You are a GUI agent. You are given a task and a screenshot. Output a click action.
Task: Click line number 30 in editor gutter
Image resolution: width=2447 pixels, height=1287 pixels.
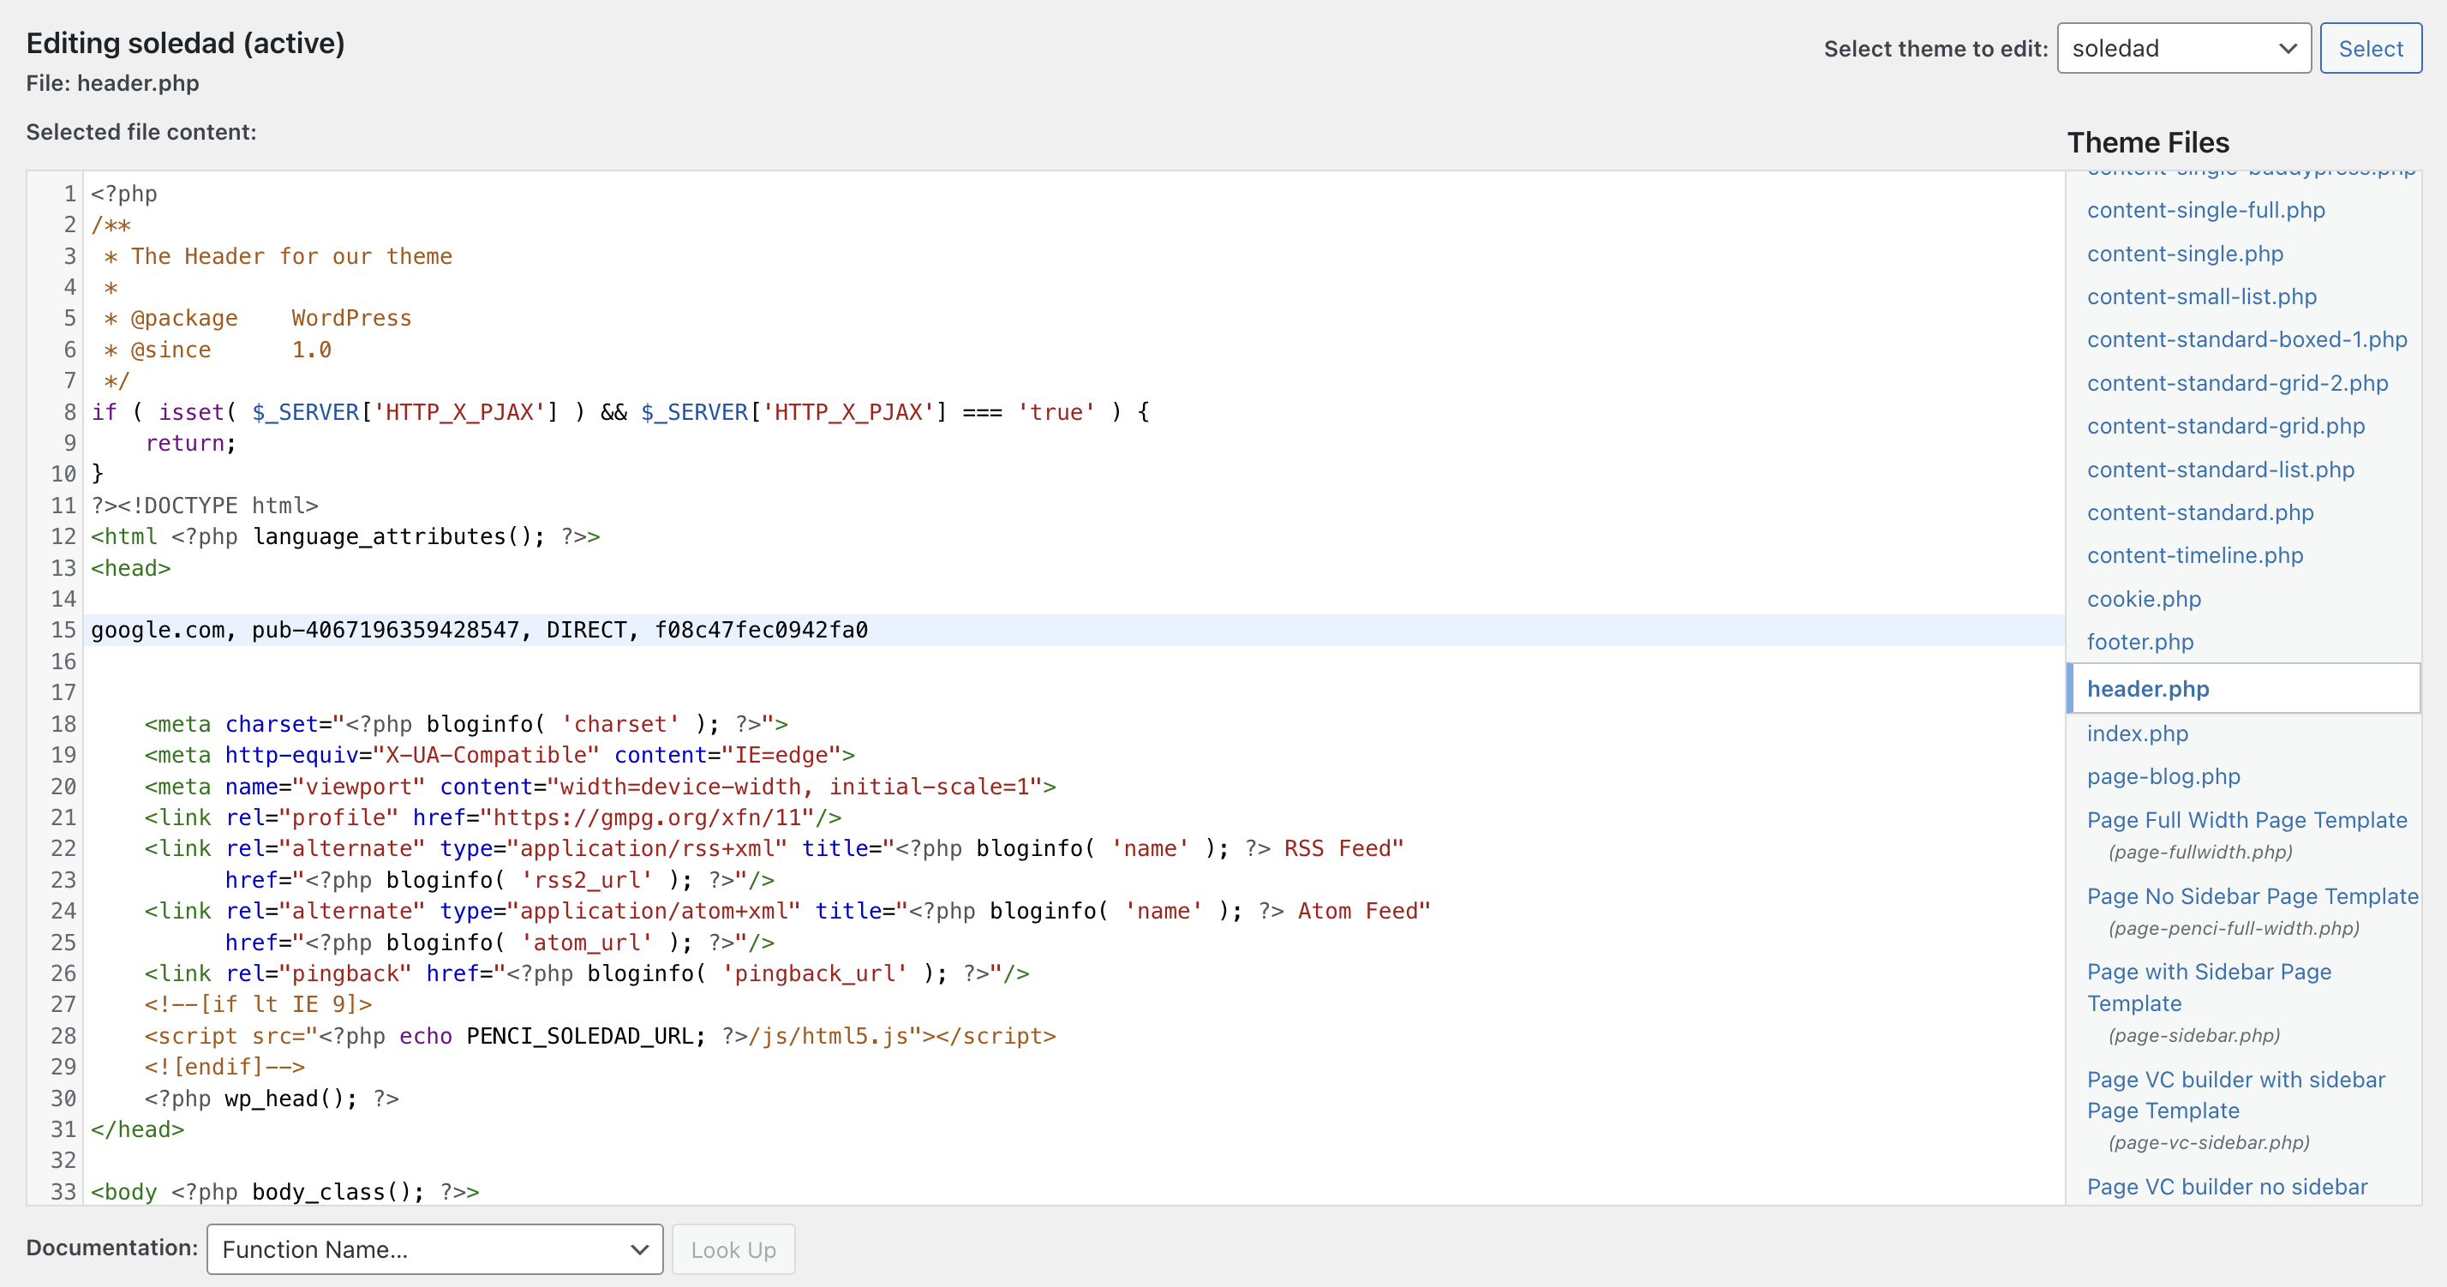pyautogui.click(x=63, y=1098)
